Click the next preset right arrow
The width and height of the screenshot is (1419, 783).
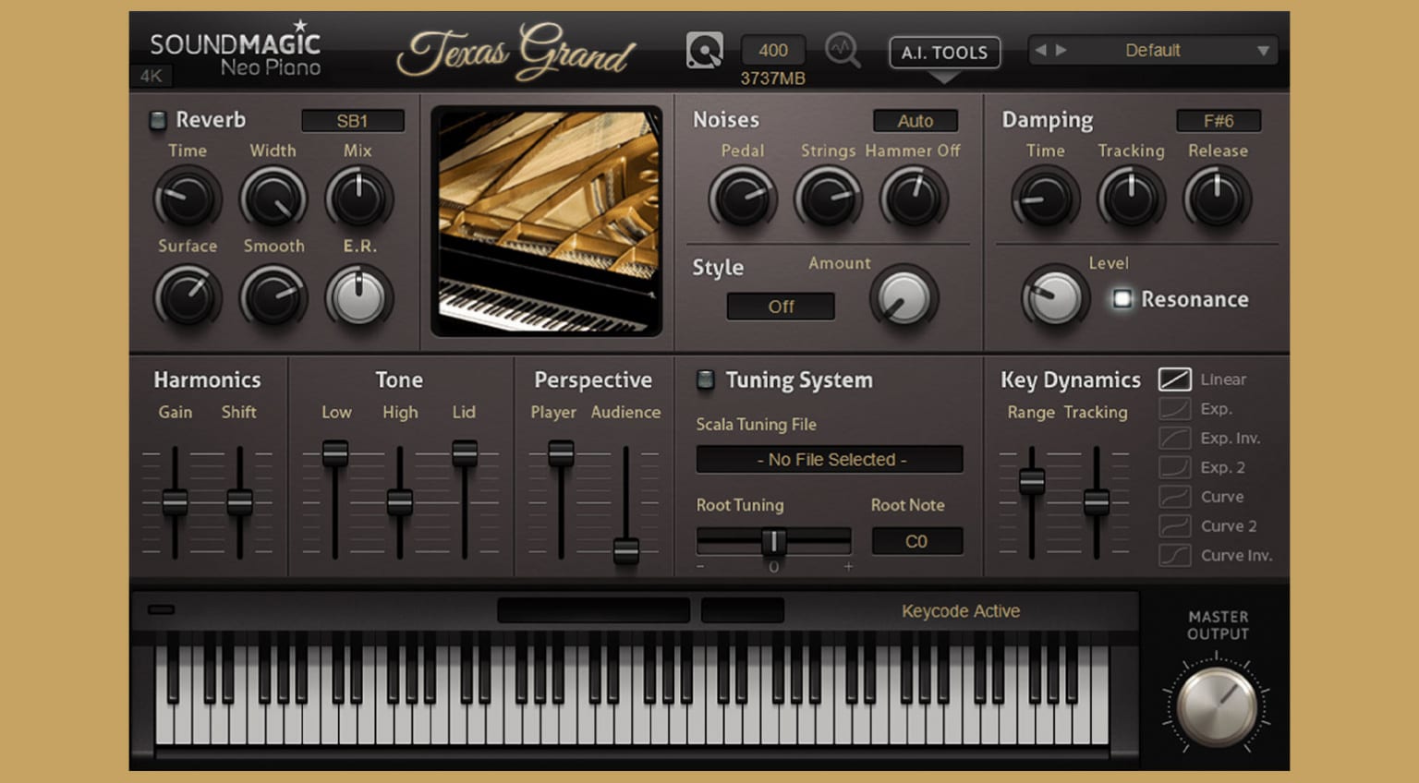point(1061,51)
